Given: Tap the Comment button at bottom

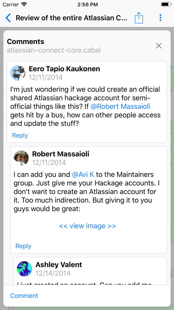Looking at the screenshot, I should 24,296.
